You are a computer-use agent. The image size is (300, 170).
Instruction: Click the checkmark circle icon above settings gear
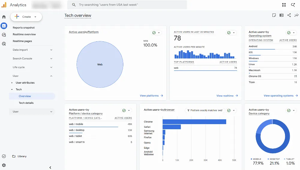4,156
